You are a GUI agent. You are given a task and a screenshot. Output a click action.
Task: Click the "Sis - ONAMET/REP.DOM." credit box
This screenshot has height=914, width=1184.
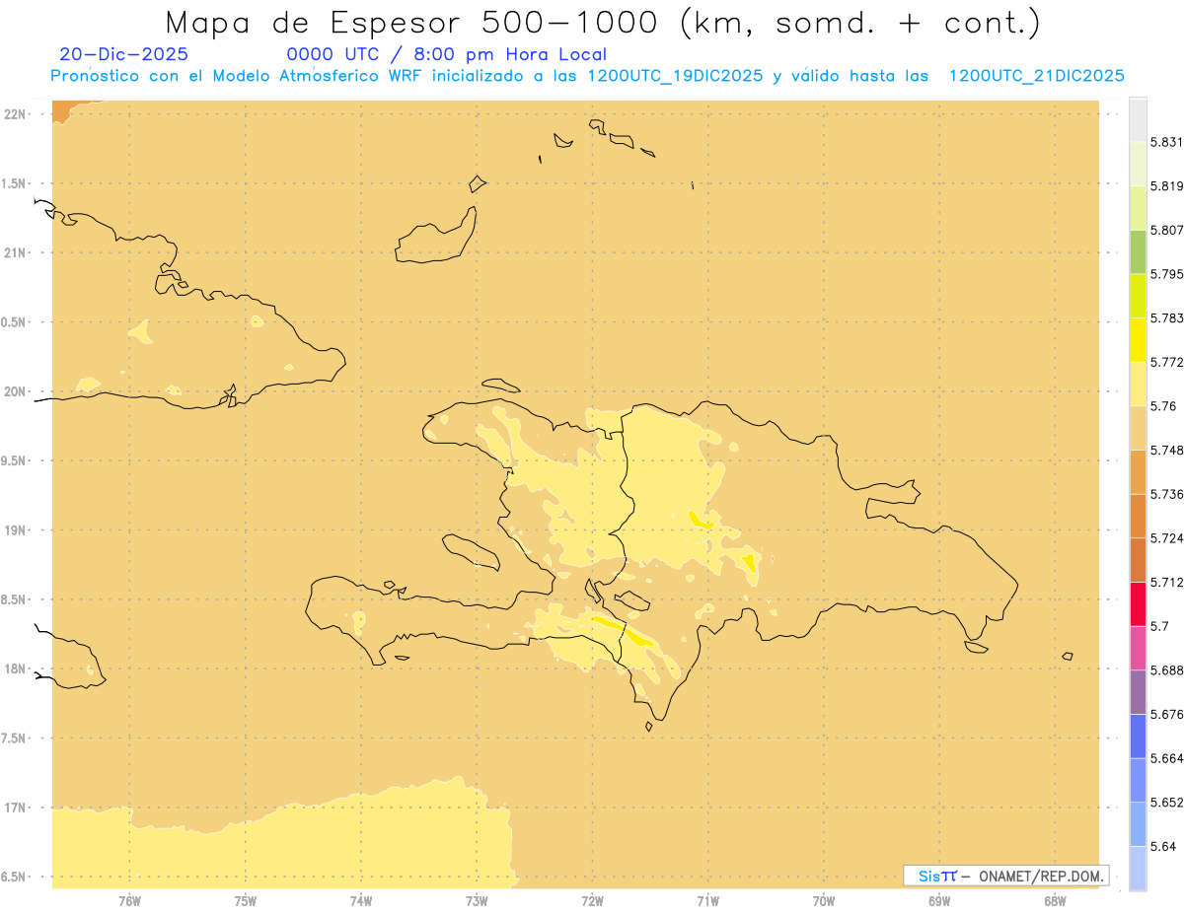coord(1005,876)
